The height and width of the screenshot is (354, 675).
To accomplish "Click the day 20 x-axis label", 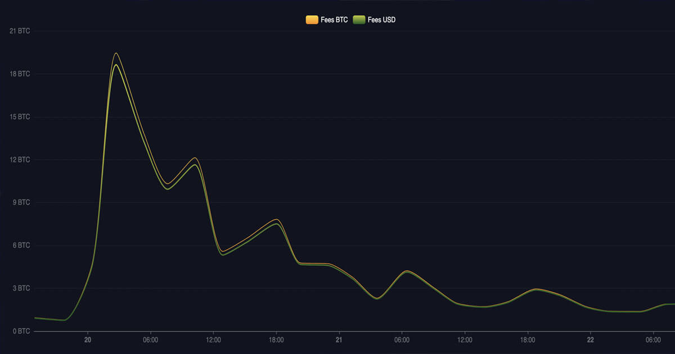I will (x=88, y=340).
